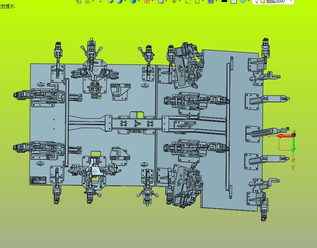This screenshot has height=248, width=317.
Task: Click the framed page view icon
Action: tap(161, 1)
